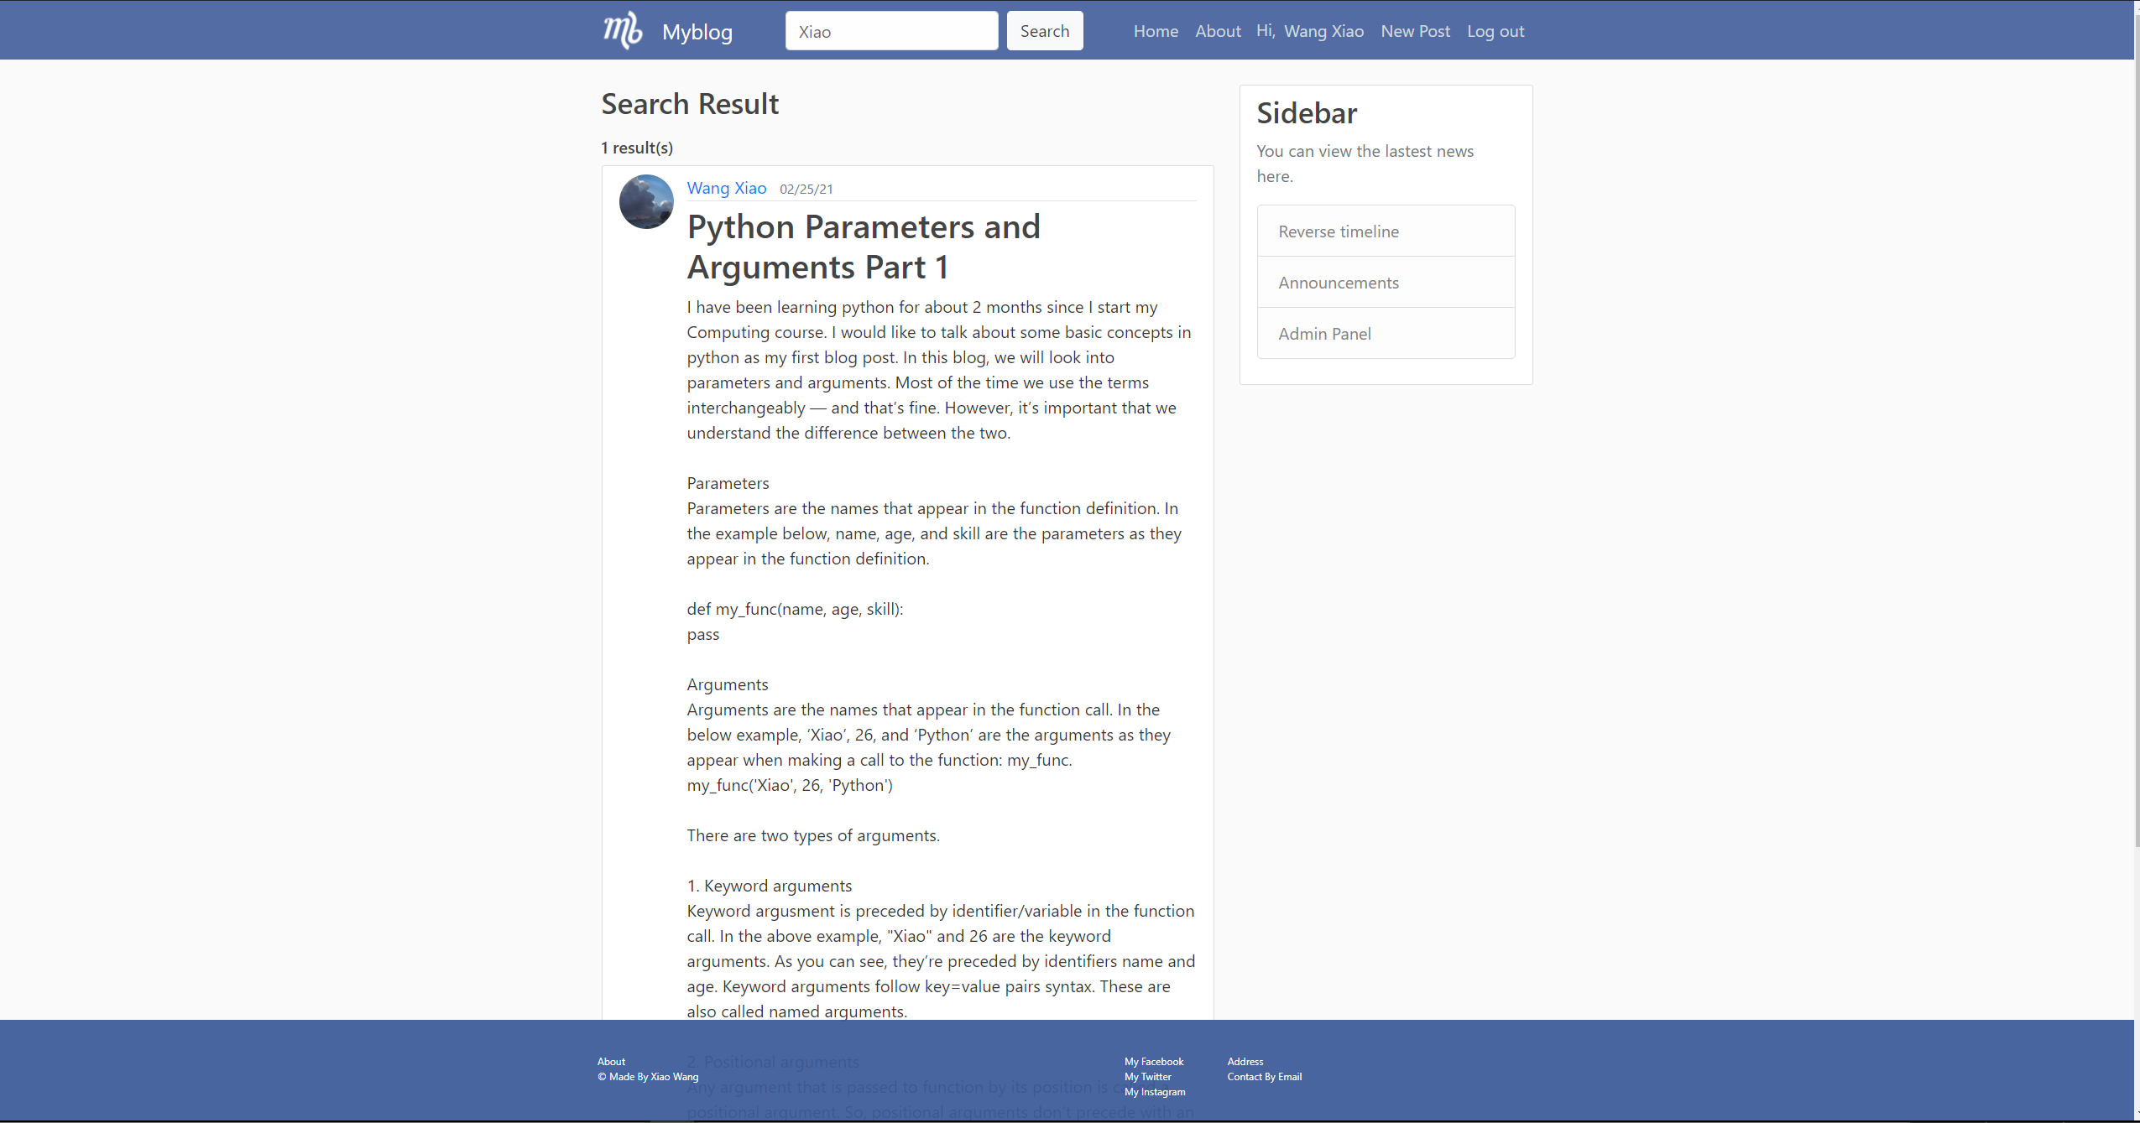
Task: Open My Instagram in the footer
Action: pyautogui.click(x=1154, y=1091)
